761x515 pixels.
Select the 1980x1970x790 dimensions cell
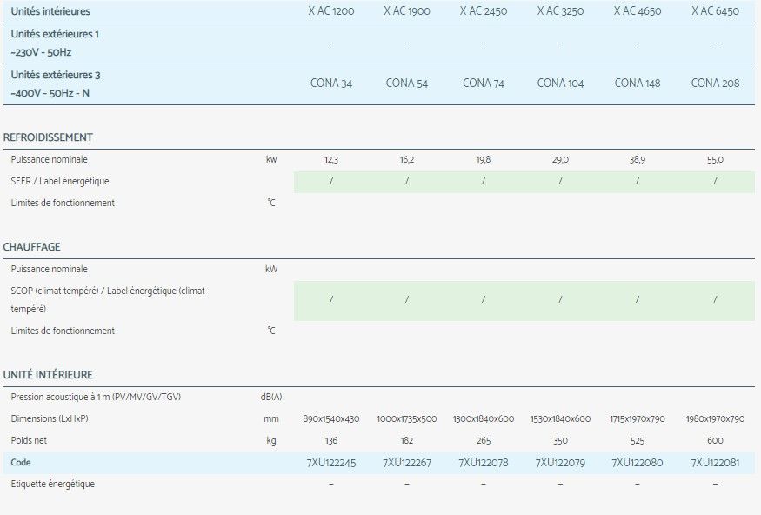click(715, 419)
